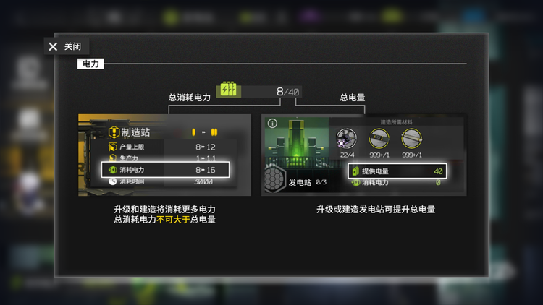Click the 发电站 hexagonal honeycomb icon

[274, 179]
